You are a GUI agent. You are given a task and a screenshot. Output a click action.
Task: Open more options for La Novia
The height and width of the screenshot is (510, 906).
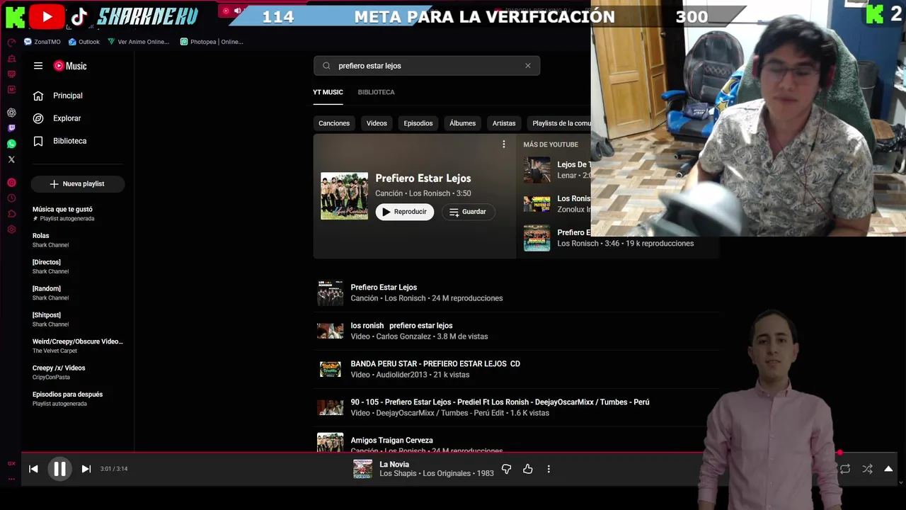click(x=549, y=469)
